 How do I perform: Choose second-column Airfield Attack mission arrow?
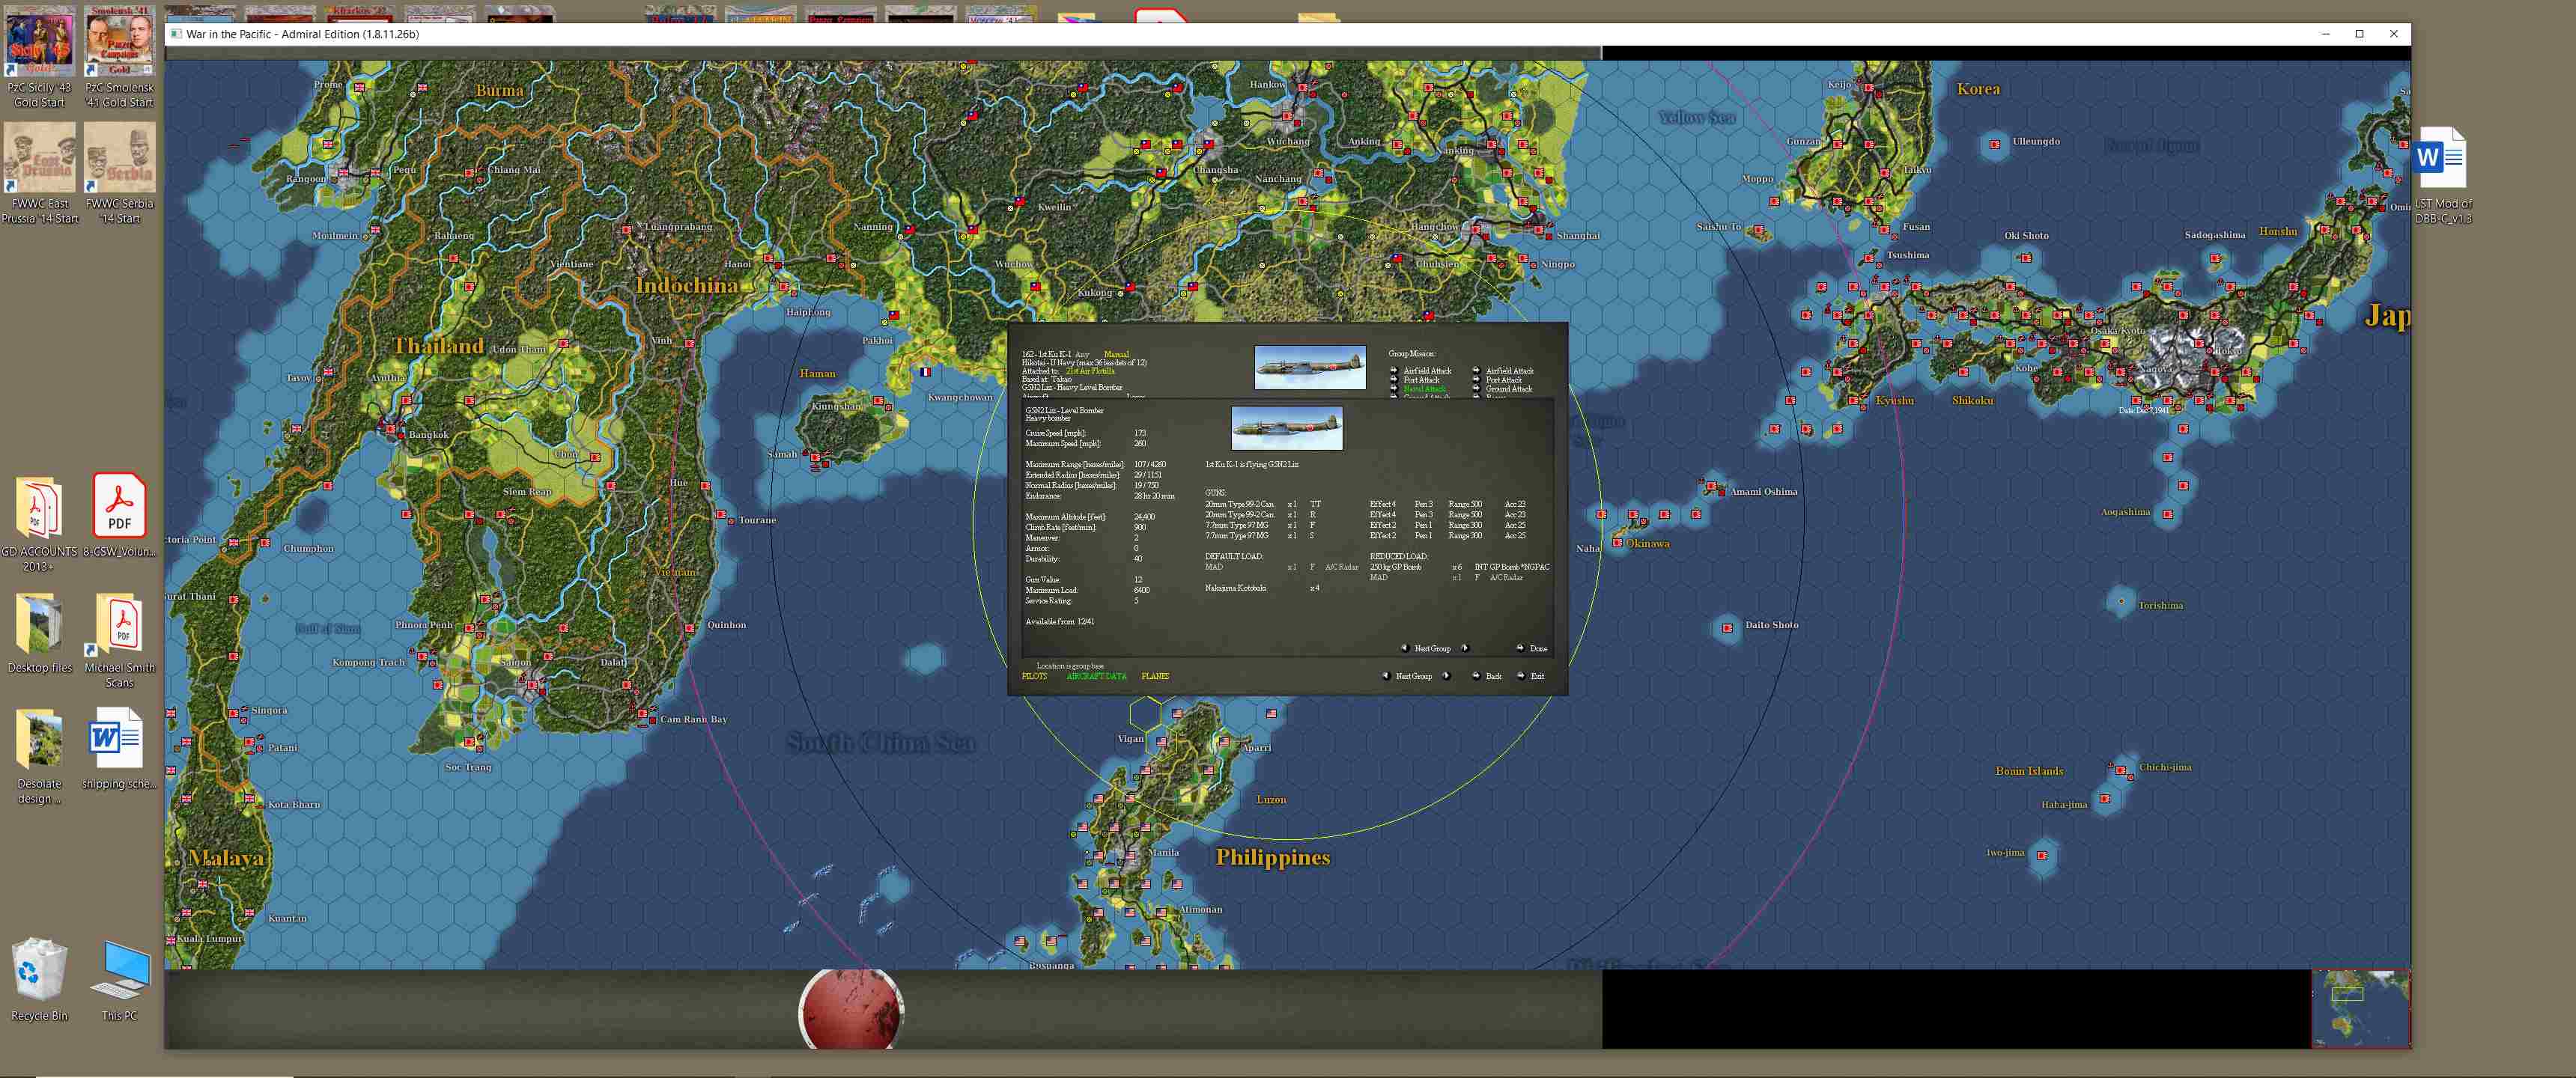point(1476,371)
